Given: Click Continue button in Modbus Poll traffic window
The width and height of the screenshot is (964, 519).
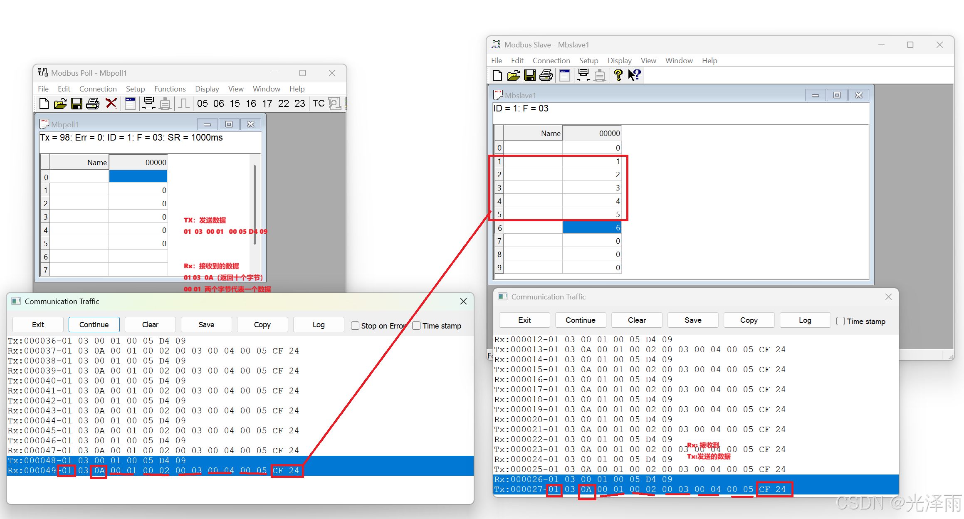Looking at the screenshot, I should coord(94,324).
